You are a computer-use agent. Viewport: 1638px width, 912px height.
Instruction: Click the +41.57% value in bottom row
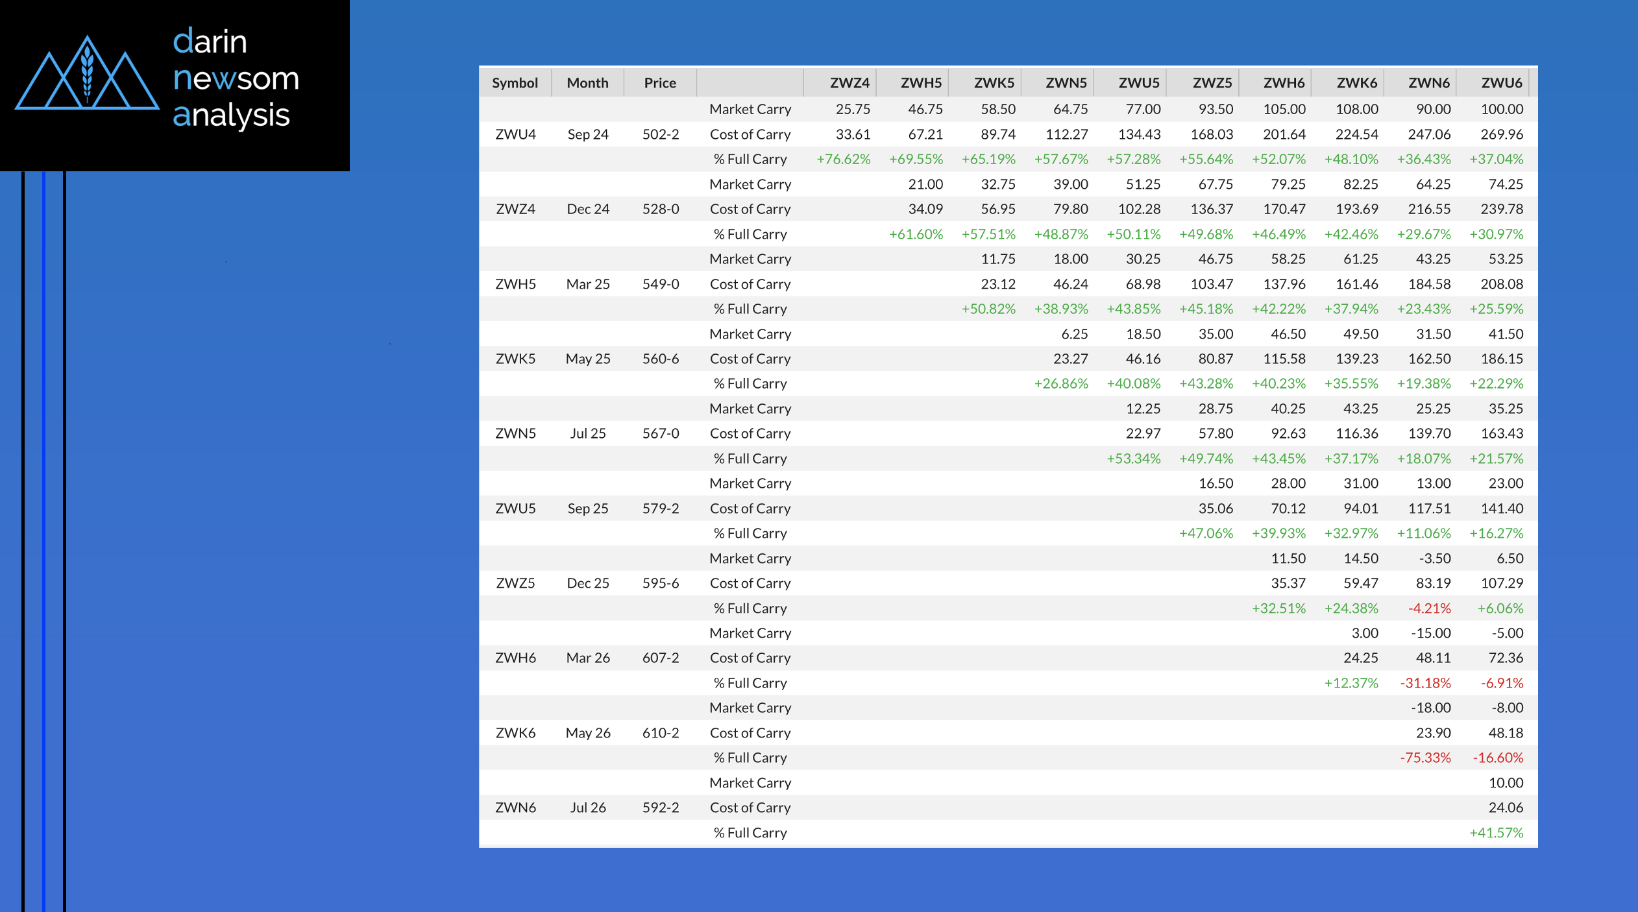click(1496, 833)
